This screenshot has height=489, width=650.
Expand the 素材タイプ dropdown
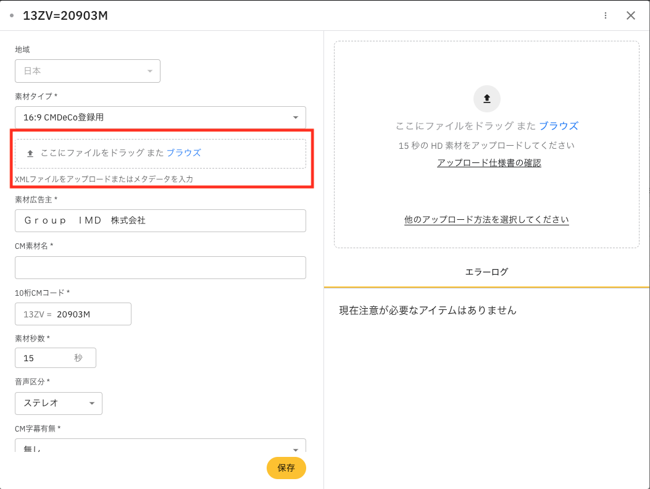click(160, 117)
